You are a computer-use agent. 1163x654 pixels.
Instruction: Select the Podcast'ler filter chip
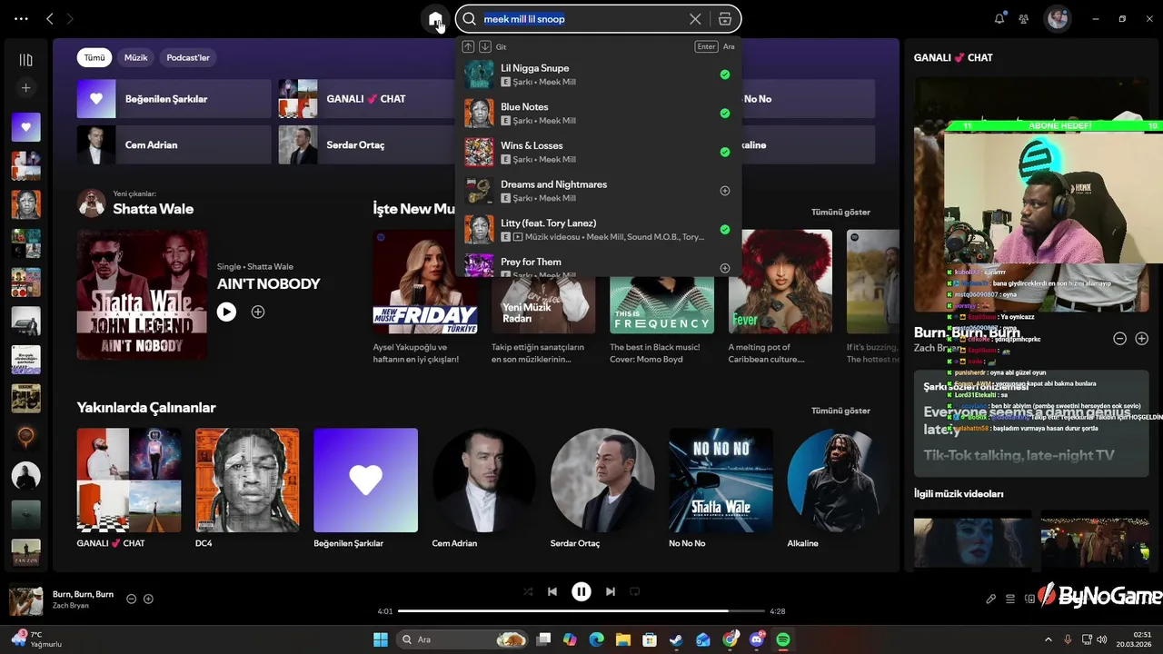tap(188, 57)
